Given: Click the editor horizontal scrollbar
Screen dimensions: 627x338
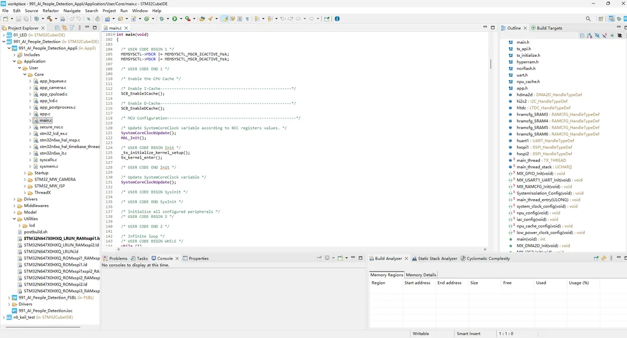Looking at the screenshot, I should click(x=302, y=249).
